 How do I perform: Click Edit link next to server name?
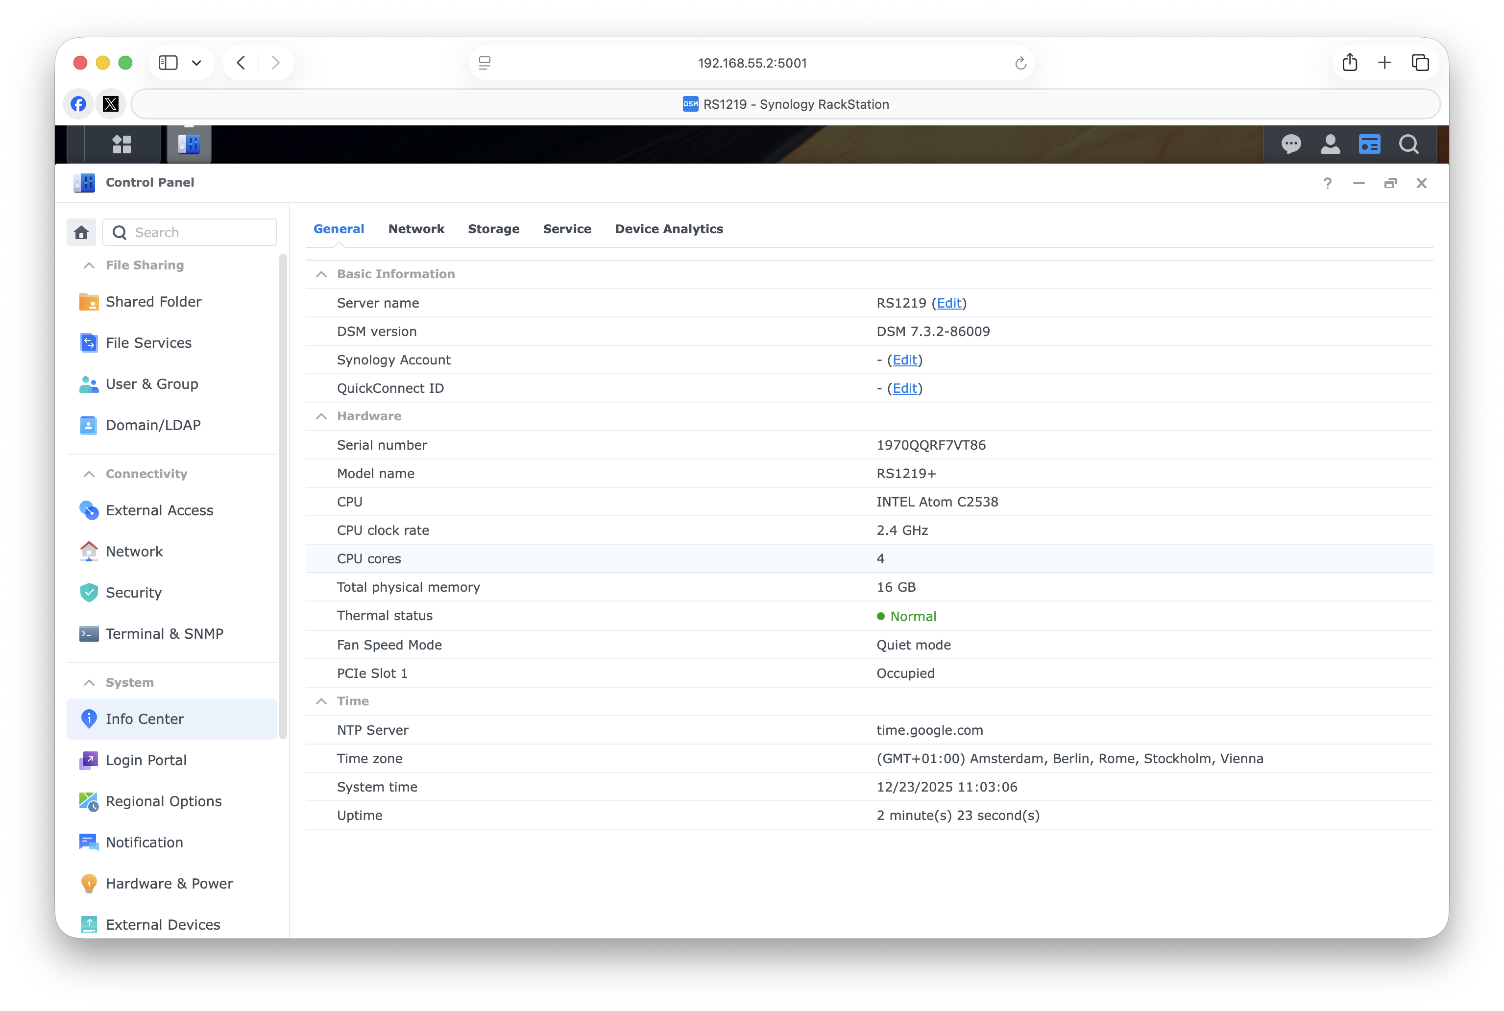click(949, 303)
